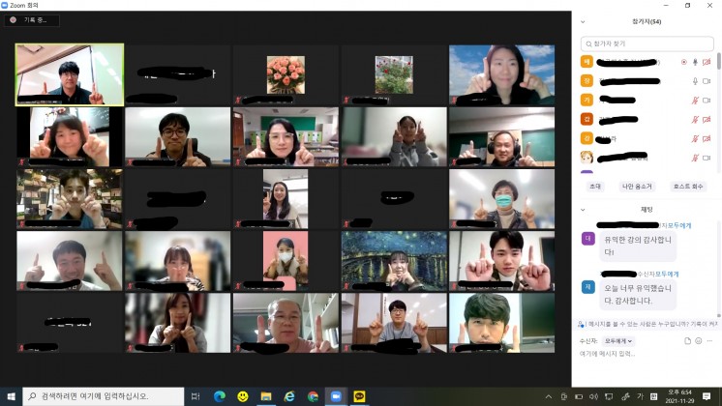Open the emoji picker in chat

[x=699, y=341]
